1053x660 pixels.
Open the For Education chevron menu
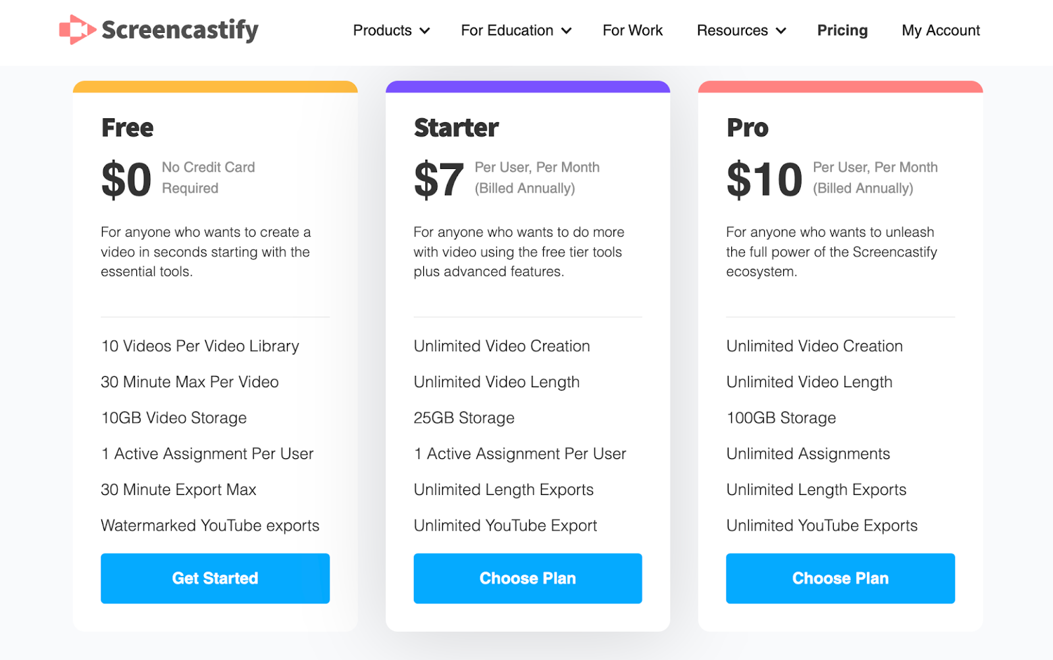(567, 31)
